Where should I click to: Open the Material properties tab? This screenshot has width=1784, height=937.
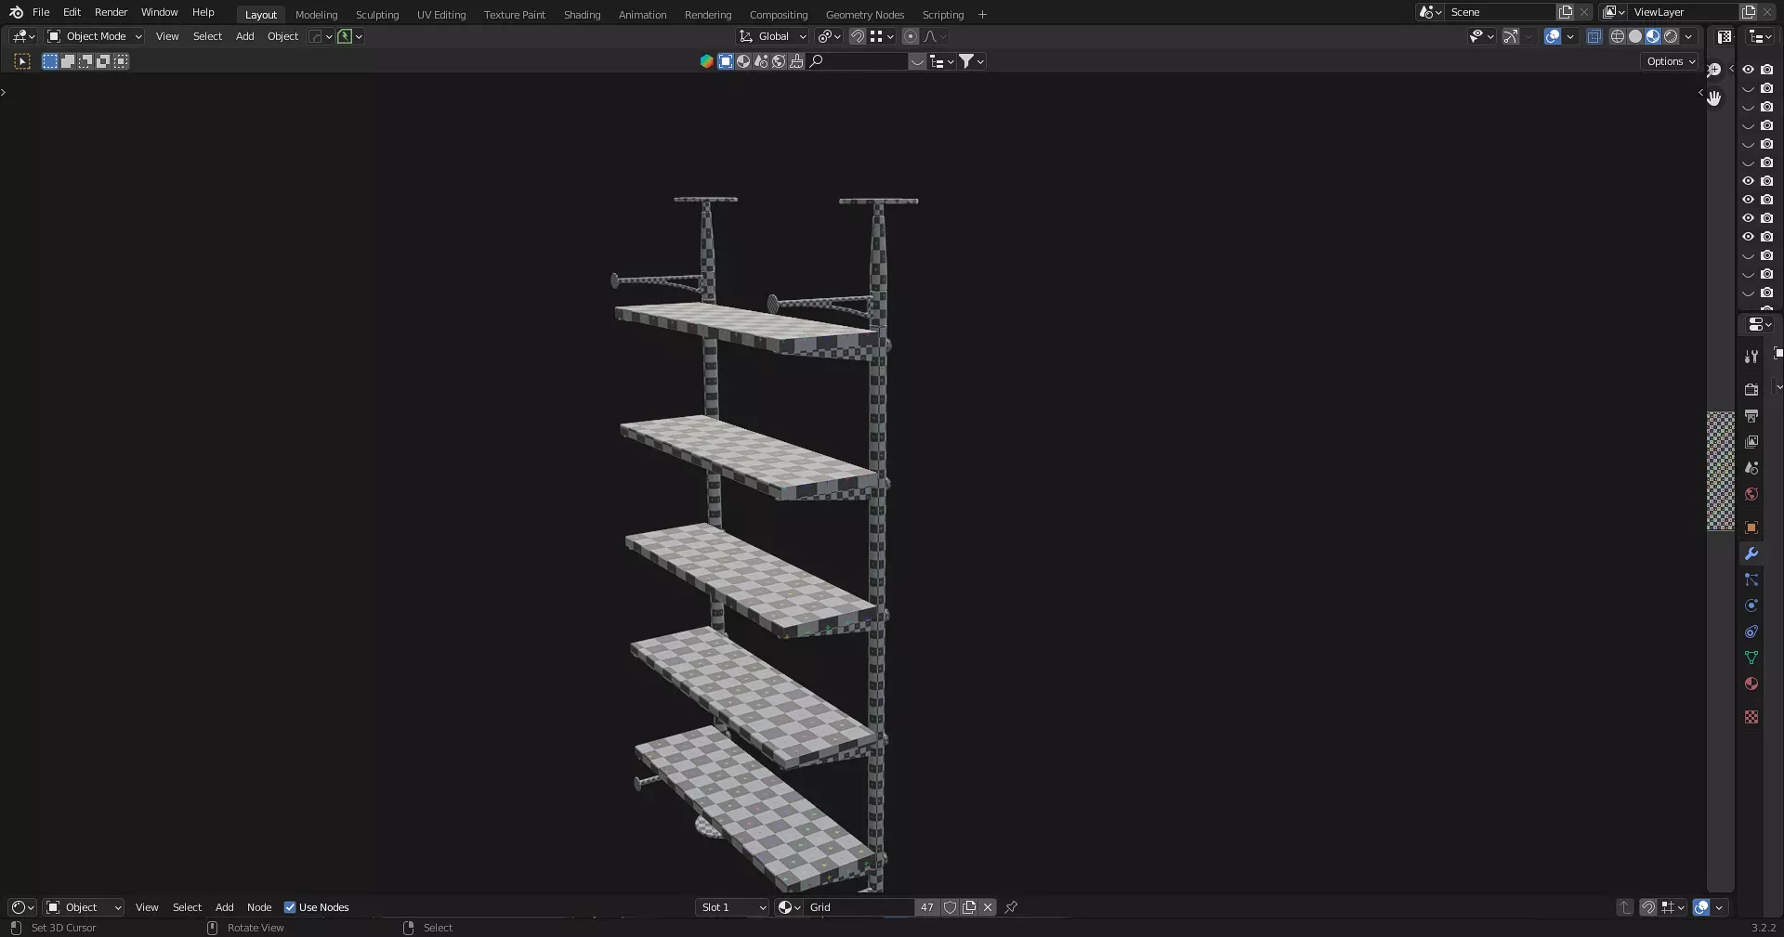coord(1751,683)
